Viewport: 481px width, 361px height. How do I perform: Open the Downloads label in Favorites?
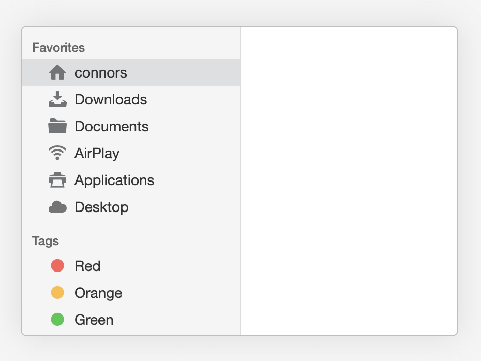pos(111,100)
